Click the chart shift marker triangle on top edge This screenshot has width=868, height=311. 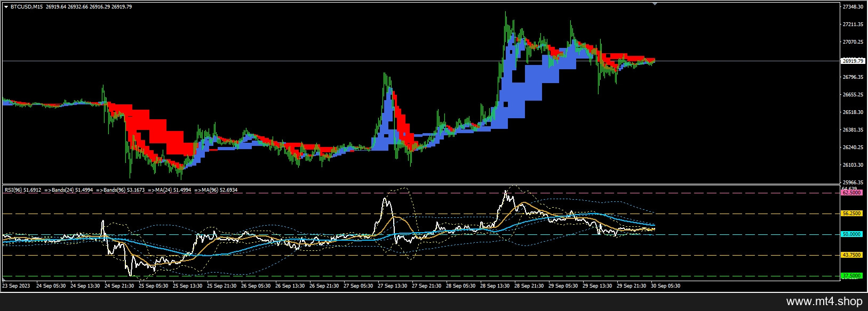pyautogui.click(x=655, y=4)
